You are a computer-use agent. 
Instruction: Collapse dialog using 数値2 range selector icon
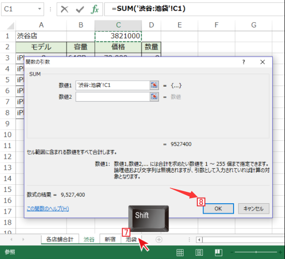154,96
